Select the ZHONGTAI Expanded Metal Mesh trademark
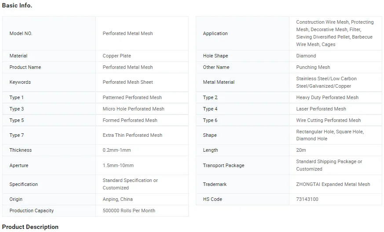 coord(333,184)
